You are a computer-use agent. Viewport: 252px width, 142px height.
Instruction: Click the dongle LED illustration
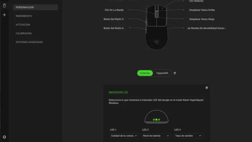point(156,117)
